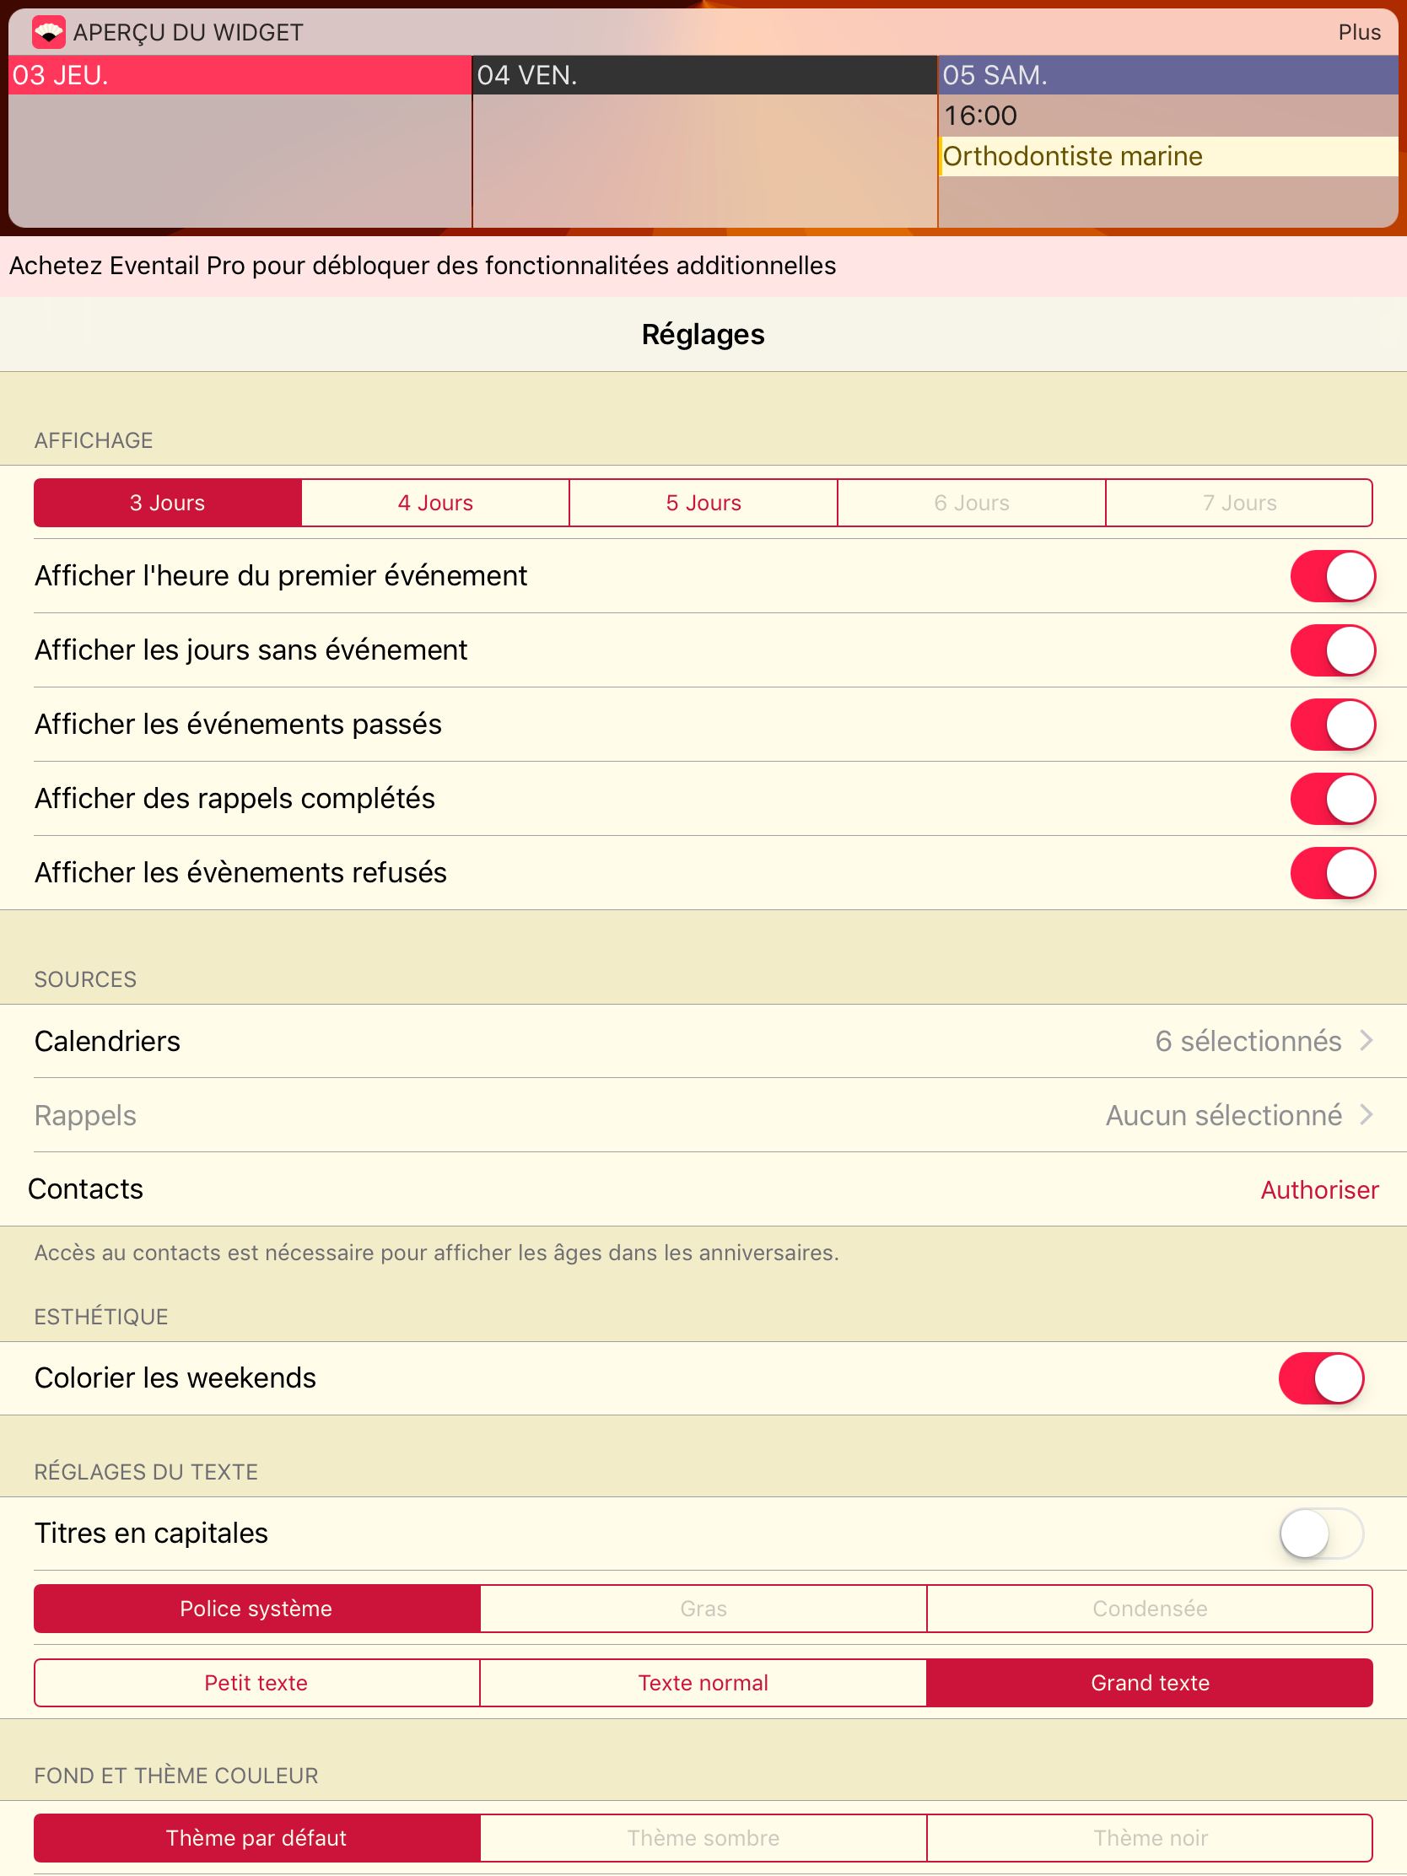Image resolution: width=1407 pixels, height=1876 pixels.
Task: Enable Titres en capitales switch
Action: [1320, 1534]
